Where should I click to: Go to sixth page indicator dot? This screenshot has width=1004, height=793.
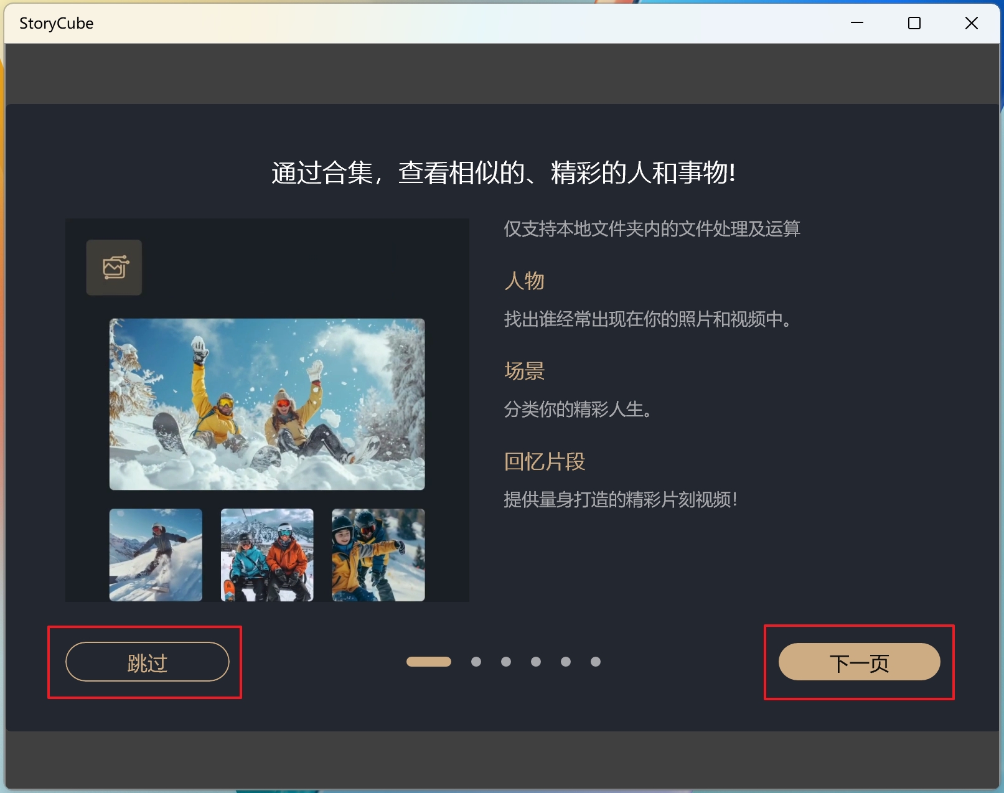click(x=596, y=662)
